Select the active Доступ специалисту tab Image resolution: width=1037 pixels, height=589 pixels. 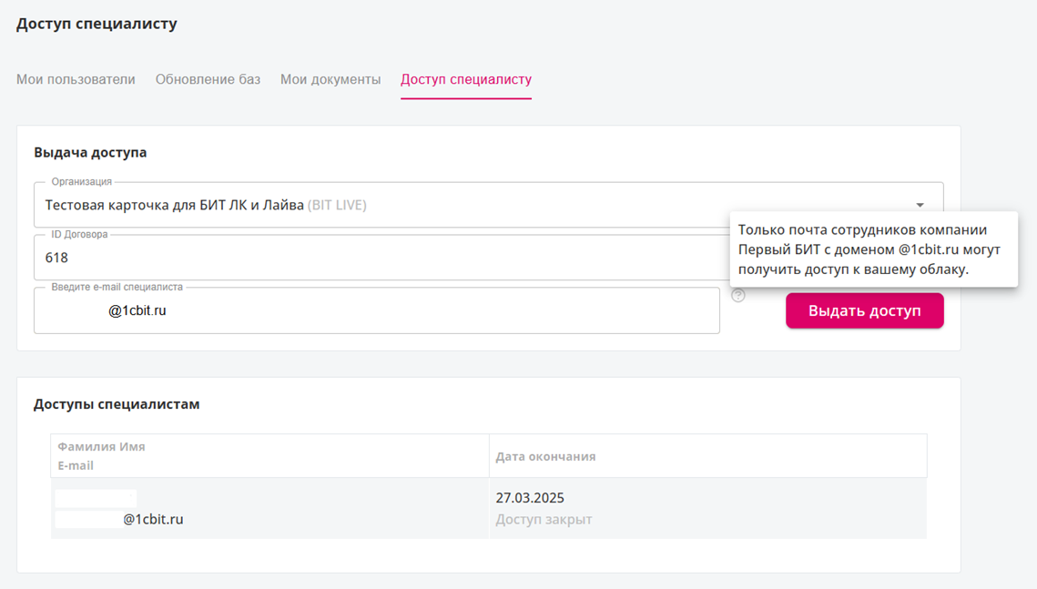click(465, 79)
